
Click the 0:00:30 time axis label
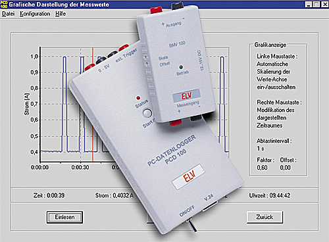80,168
